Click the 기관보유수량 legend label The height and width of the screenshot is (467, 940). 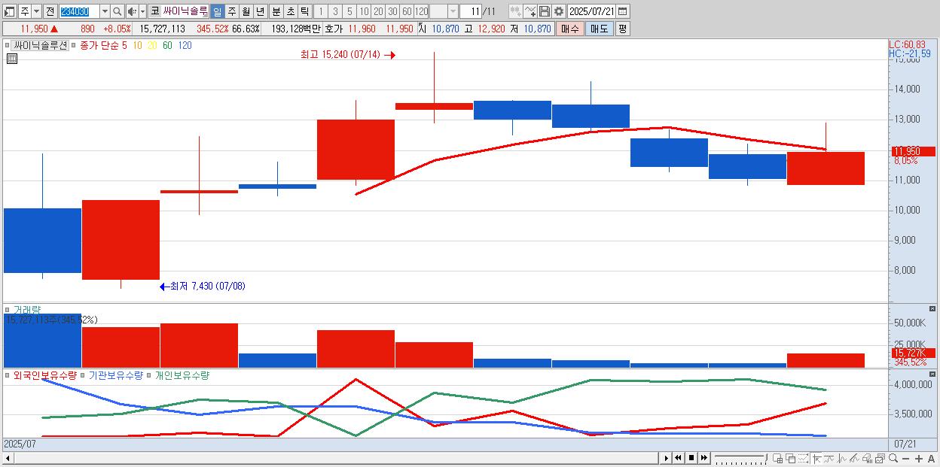pyautogui.click(x=117, y=375)
